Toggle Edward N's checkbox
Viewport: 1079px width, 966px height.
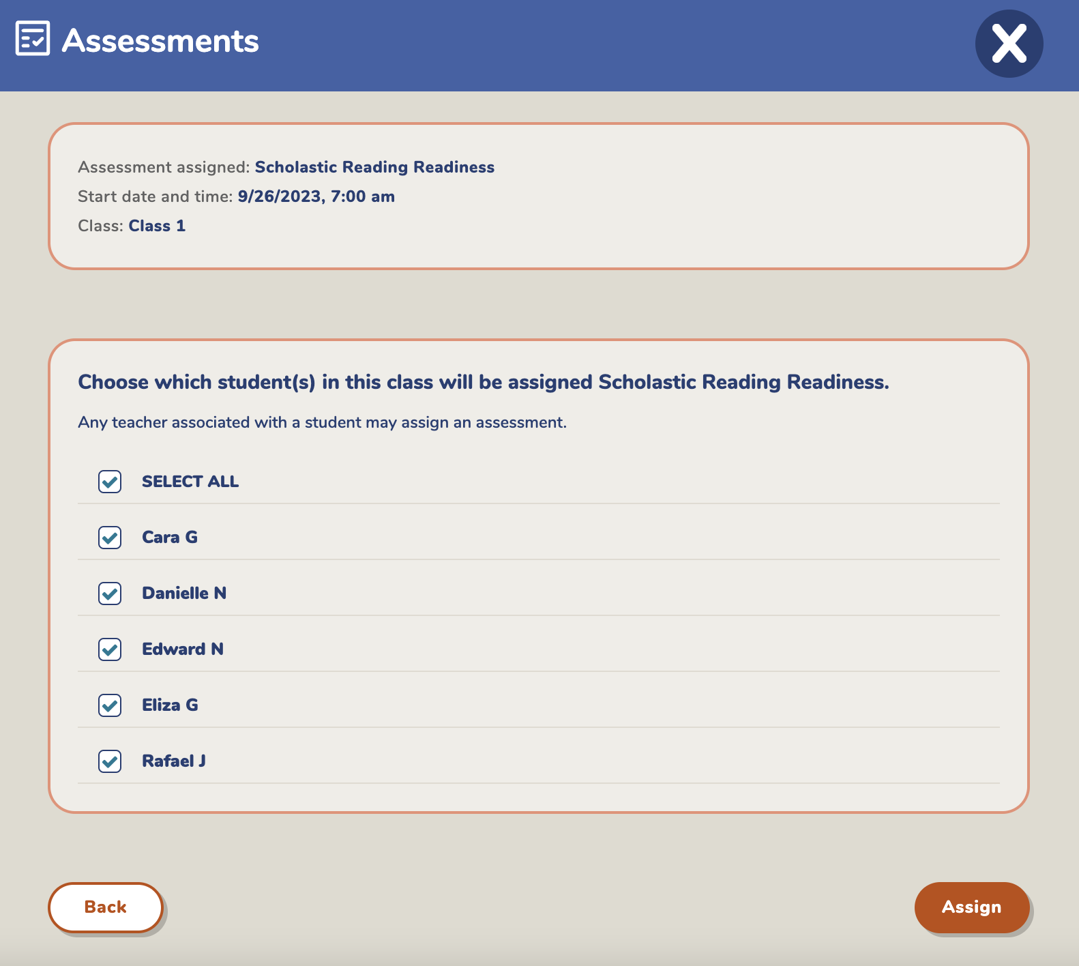[x=110, y=649]
